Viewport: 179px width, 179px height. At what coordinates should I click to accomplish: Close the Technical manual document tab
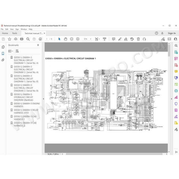point(44,33)
